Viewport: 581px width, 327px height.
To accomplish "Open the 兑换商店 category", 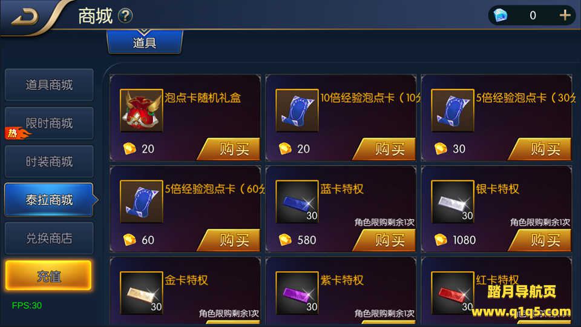I will coord(49,238).
